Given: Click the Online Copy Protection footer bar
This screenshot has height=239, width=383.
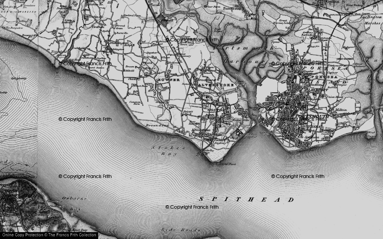Looking at the screenshot, I should [x=49, y=235].
